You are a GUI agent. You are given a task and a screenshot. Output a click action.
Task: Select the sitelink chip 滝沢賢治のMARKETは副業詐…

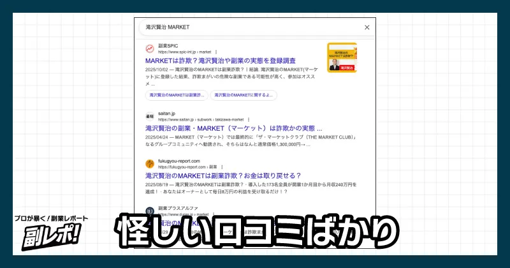177,95
